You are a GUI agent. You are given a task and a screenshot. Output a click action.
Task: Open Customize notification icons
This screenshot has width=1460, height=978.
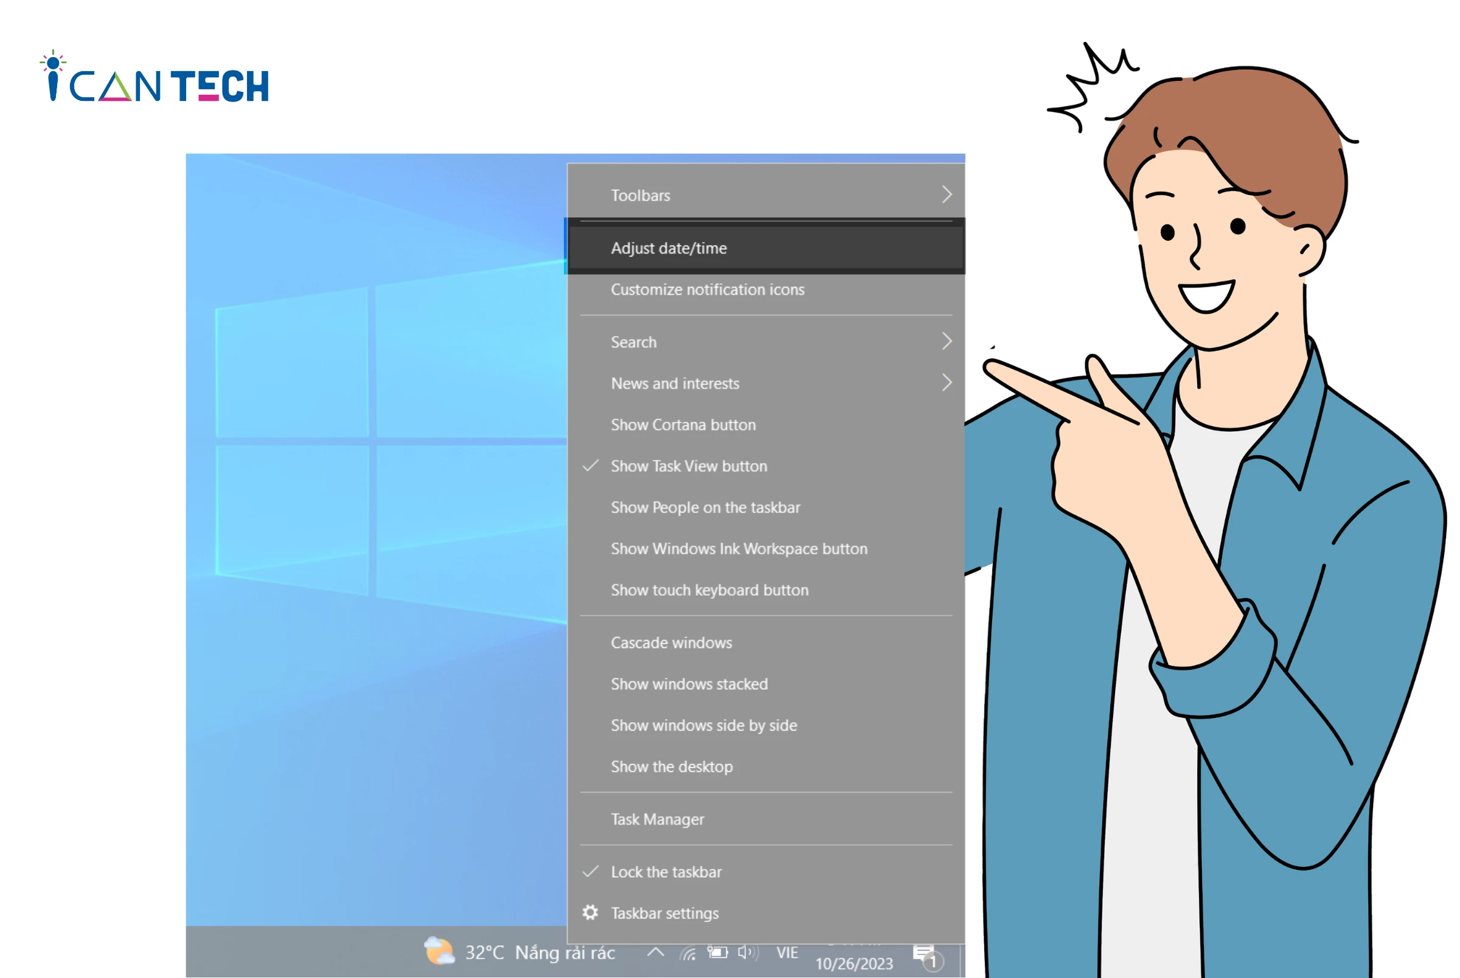pyautogui.click(x=766, y=289)
